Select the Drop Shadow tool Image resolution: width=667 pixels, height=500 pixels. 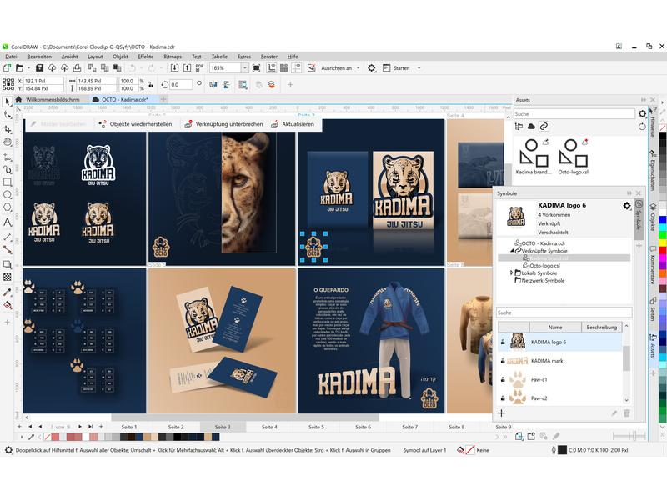click(x=8, y=264)
